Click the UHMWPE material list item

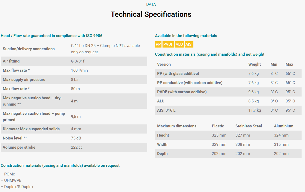coord(11,180)
